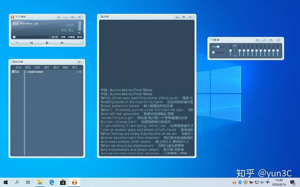Open Task View on the taskbar
300x187 pixels.
coord(28,182)
